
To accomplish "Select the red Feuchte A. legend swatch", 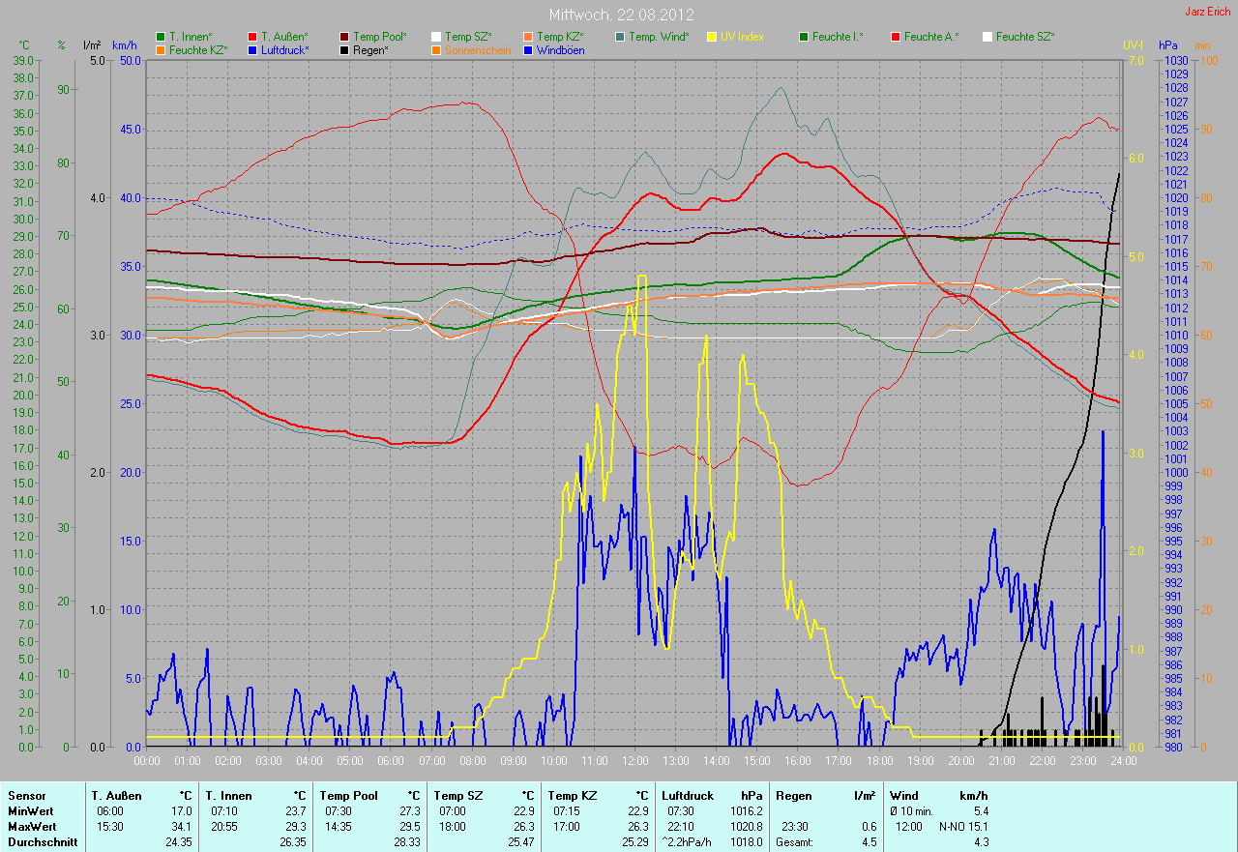I will (x=896, y=37).
